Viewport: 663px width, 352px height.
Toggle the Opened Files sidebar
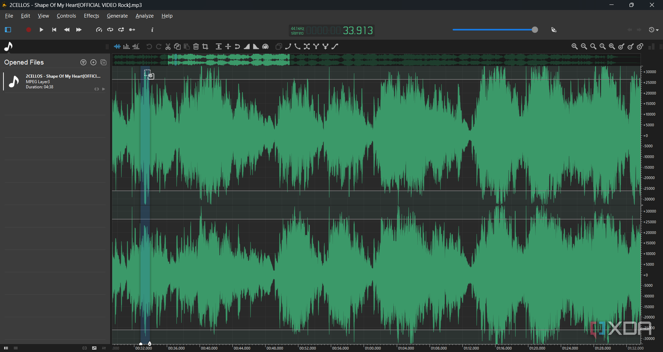[x=8, y=30]
